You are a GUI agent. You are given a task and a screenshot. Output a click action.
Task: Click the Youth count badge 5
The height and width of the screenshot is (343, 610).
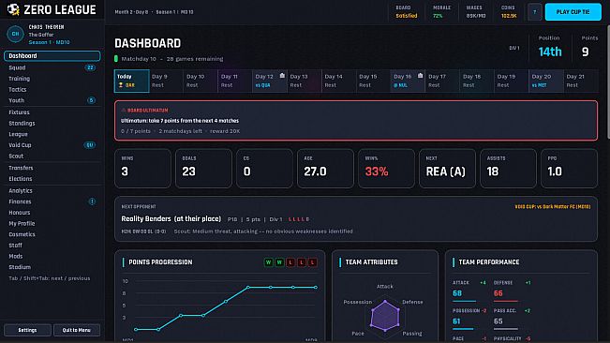click(91, 100)
